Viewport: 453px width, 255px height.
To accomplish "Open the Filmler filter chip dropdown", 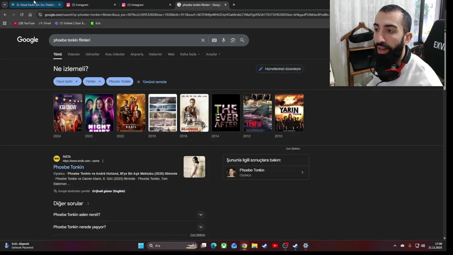I will (x=94, y=81).
